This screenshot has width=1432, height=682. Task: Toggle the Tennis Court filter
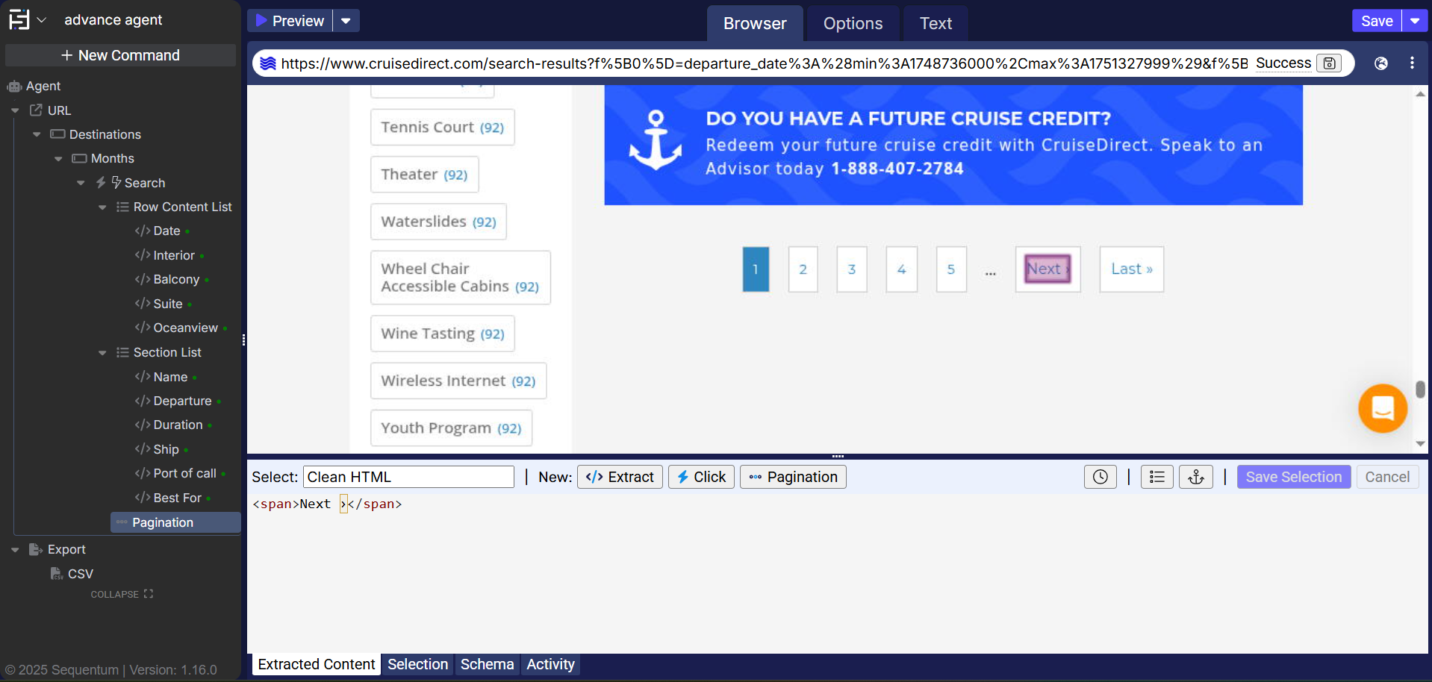click(442, 128)
